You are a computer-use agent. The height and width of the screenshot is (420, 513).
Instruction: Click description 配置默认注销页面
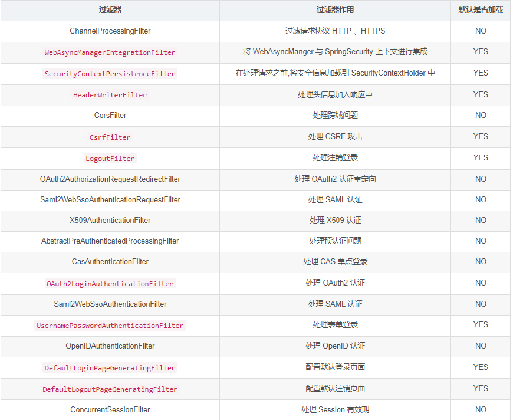(335, 389)
